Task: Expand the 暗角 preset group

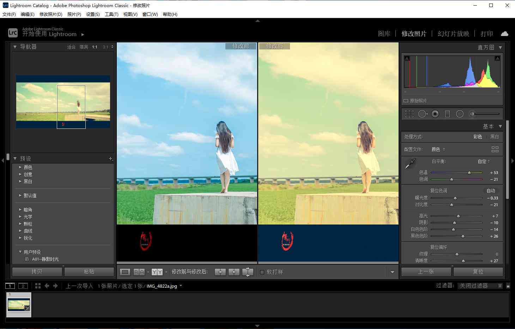Action: point(20,210)
